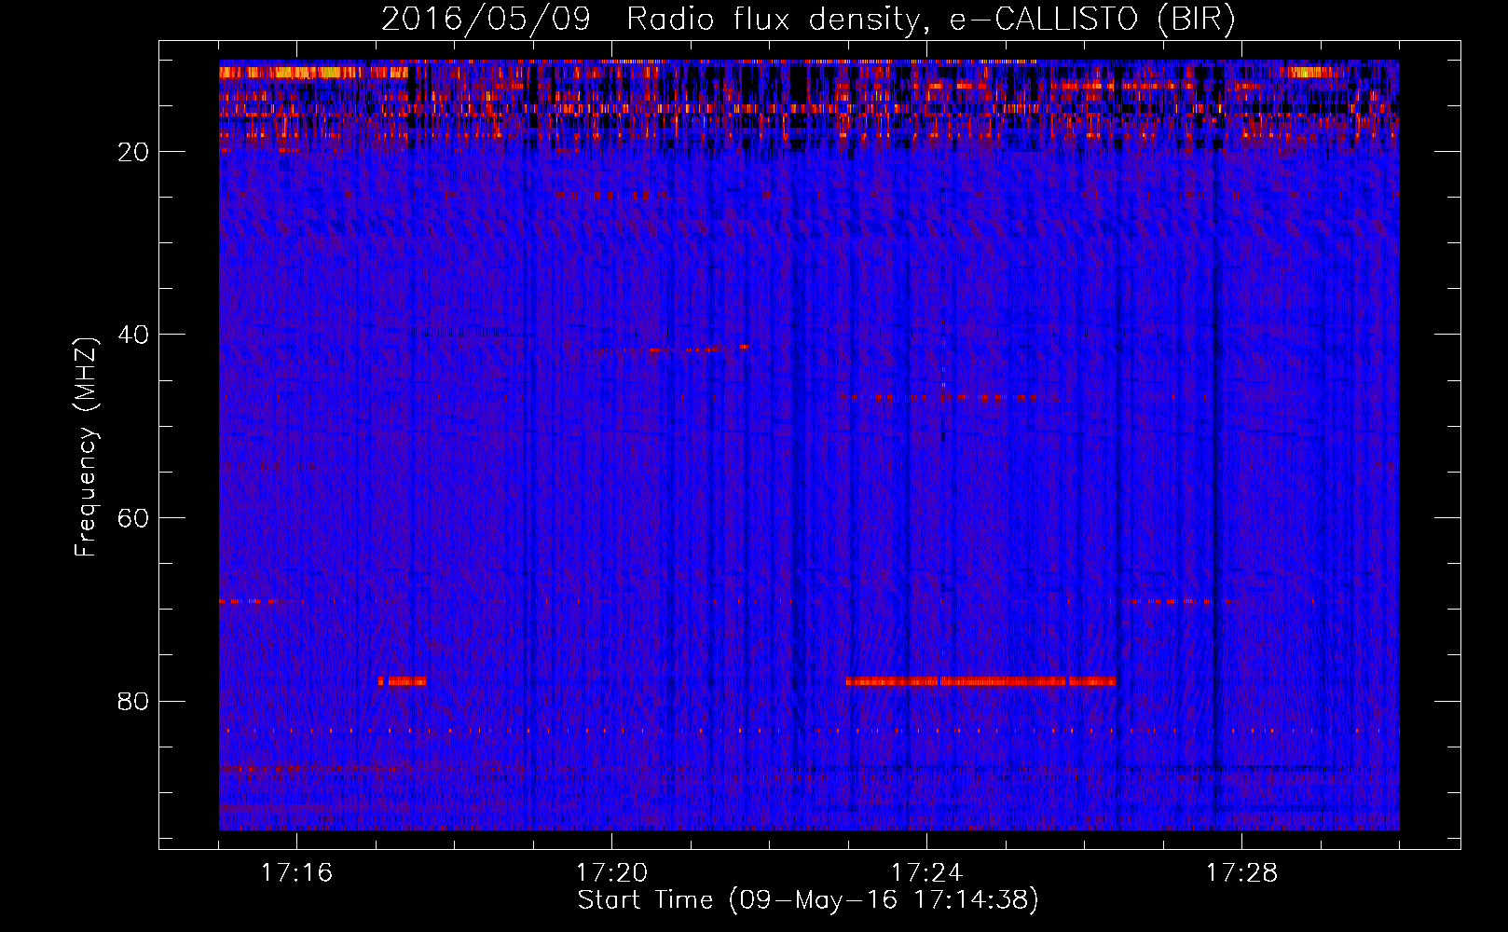The width and height of the screenshot is (1508, 932).
Task: Click the '17:16' time tick label
Action: (296, 873)
